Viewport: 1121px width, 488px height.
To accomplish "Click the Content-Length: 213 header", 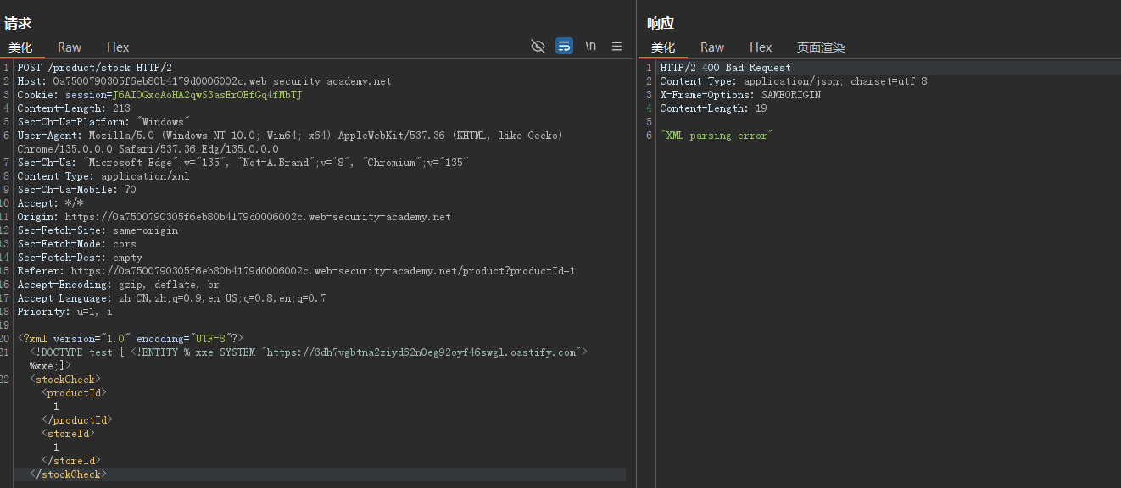I will [x=74, y=108].
